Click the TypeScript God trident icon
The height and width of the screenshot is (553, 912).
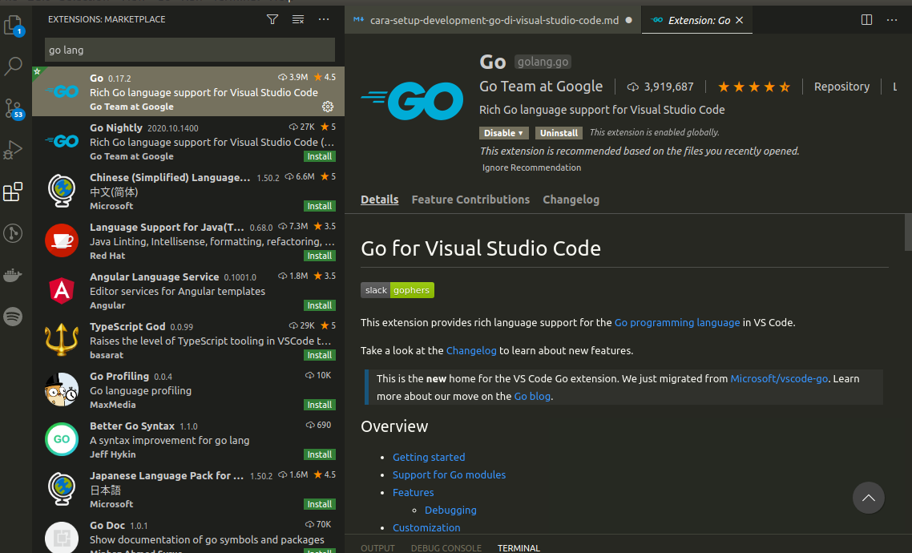pyautogui.click(x=62, y=340)
